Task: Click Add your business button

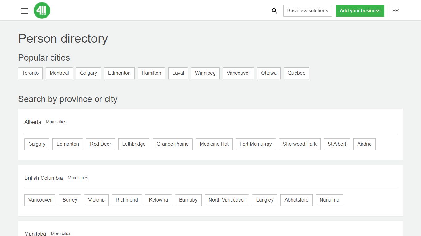Action: click(360, 11)
